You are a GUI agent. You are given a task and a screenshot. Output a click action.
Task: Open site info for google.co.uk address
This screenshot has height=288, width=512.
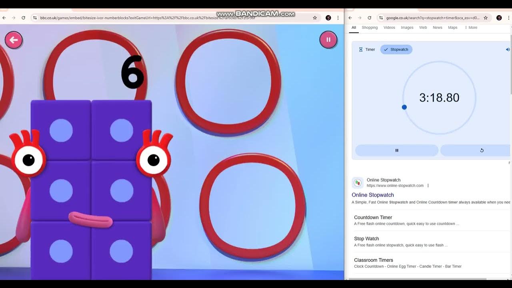pyautogui.click(x=381, y=18)
